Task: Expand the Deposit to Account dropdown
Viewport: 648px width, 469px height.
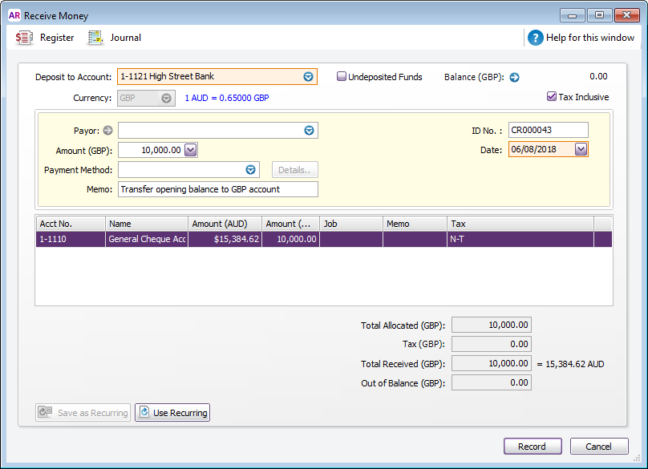Action: pyautogui.click(x=308, y=77)
